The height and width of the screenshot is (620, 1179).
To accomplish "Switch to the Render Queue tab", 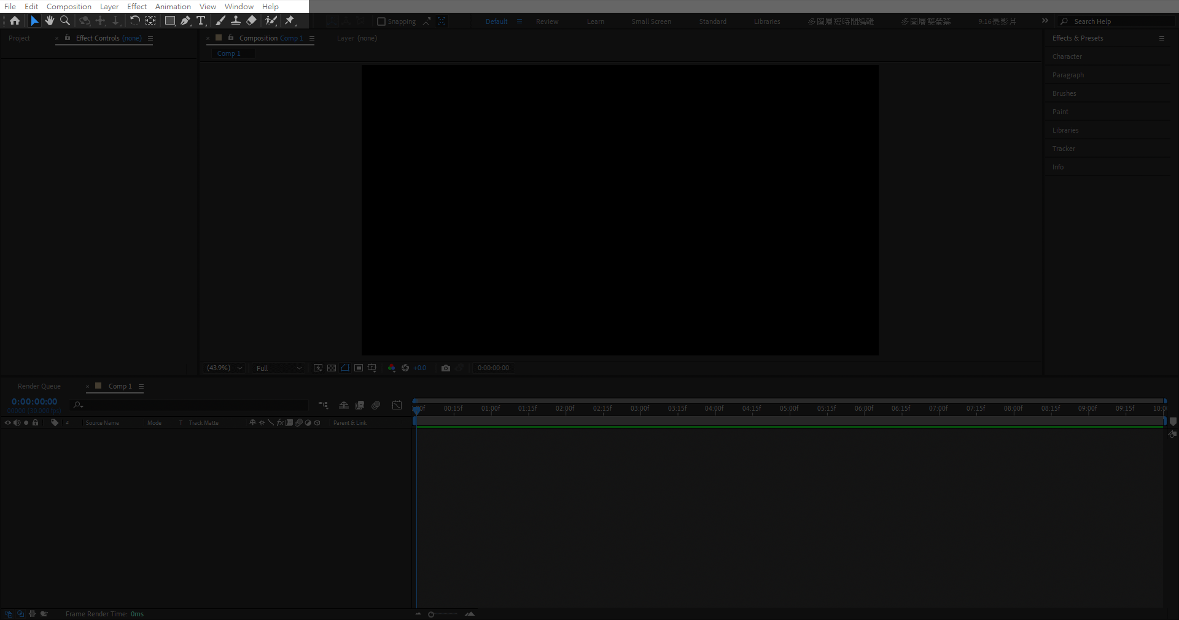I will (39, 386).
